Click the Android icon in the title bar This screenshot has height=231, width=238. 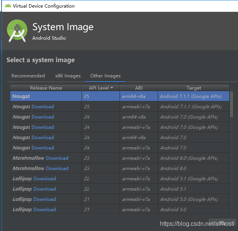coord(8,6)
